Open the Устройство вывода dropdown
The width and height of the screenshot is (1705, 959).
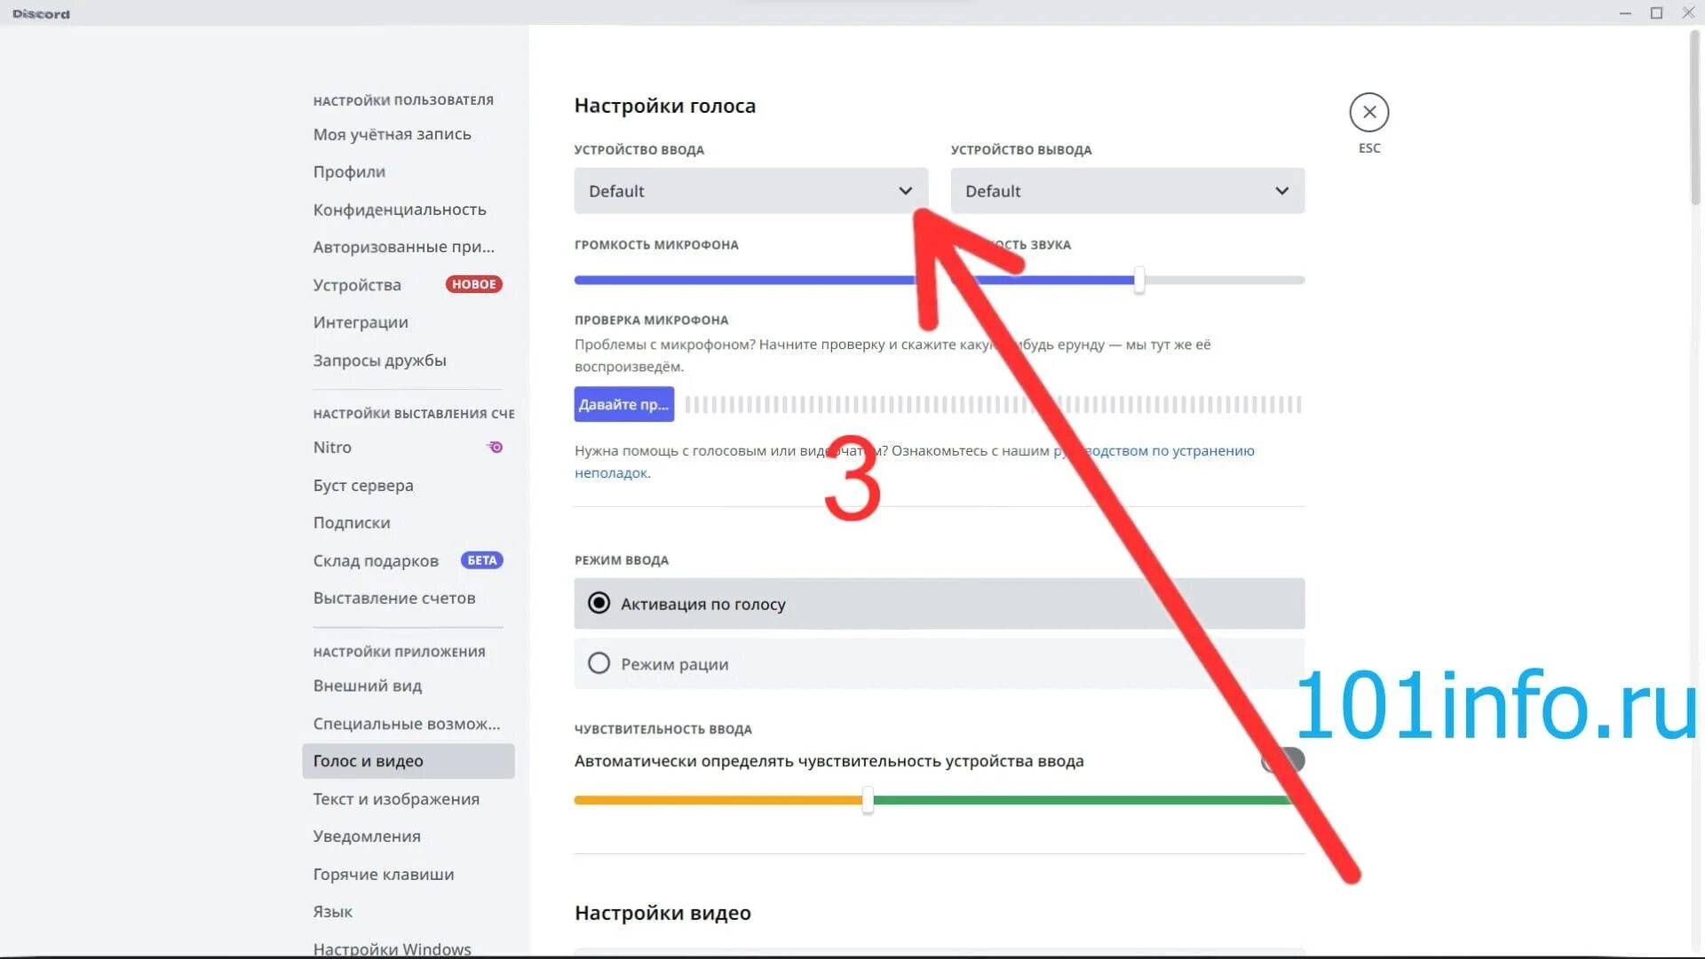(x=1127, y=191)
